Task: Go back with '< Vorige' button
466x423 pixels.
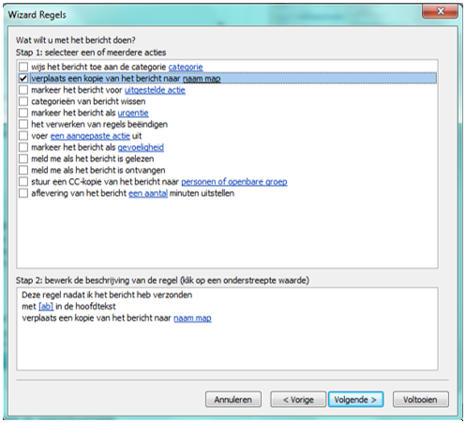Action: point(298,400)
